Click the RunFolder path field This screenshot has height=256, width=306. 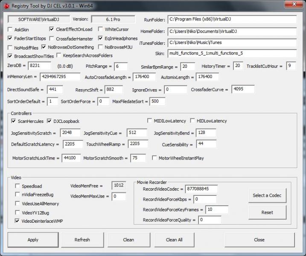pos(232,19)
